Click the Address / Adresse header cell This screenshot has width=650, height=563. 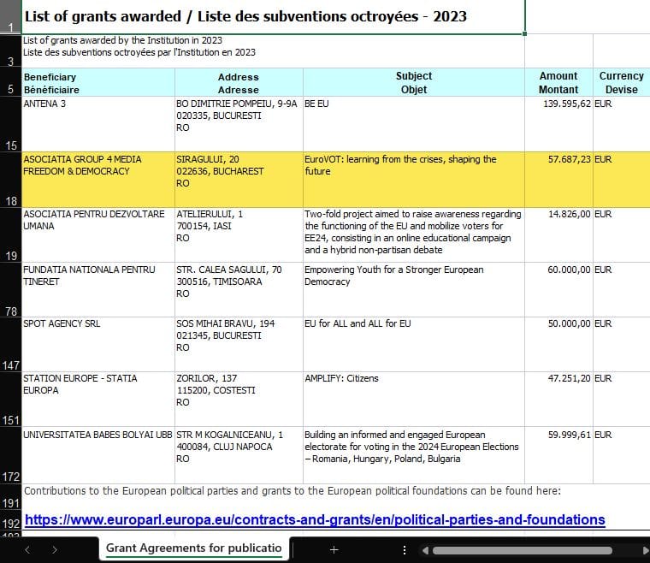239,82
